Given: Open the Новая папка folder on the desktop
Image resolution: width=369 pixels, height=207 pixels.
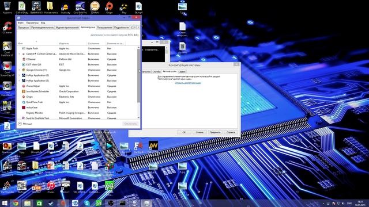Looking at the screenshot, I should (51, 7).
